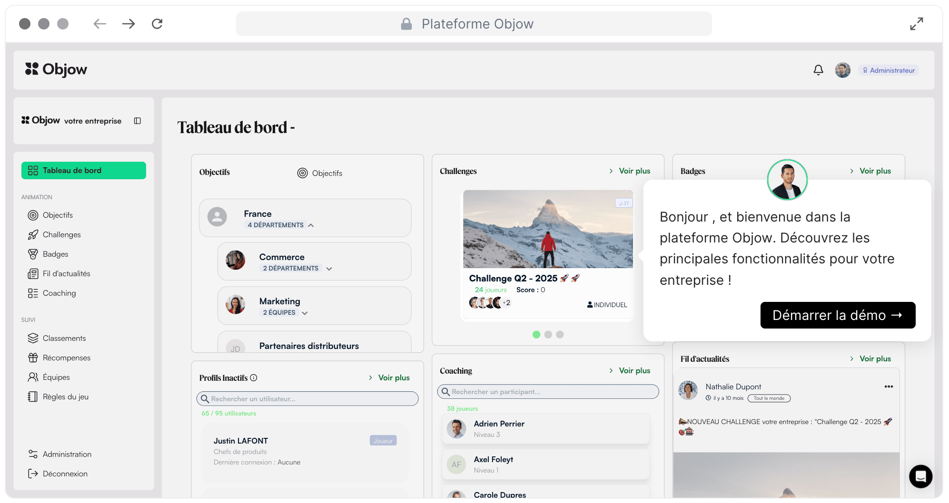Click the target icon beside Objectifs header
This screenshot has width=949, height=503.
(x=302, y=173)
